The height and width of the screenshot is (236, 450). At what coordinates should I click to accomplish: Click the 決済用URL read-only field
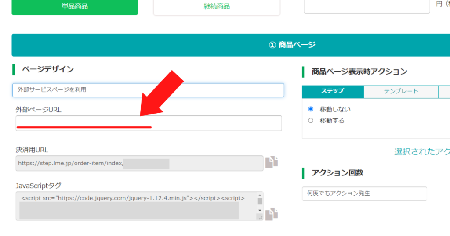139,163
